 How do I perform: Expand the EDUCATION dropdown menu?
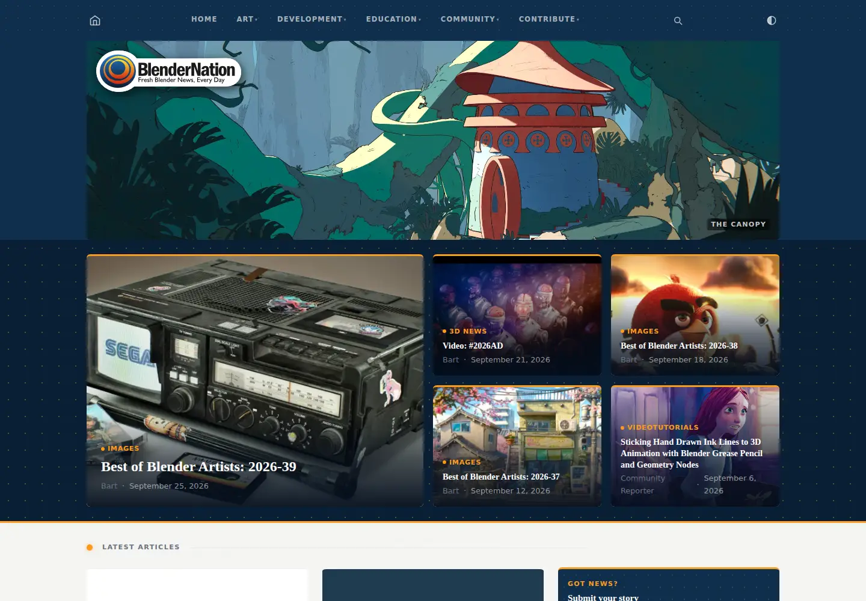tap(393, 19)
